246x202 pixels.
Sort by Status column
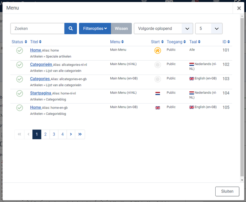(x=19, y=42)
